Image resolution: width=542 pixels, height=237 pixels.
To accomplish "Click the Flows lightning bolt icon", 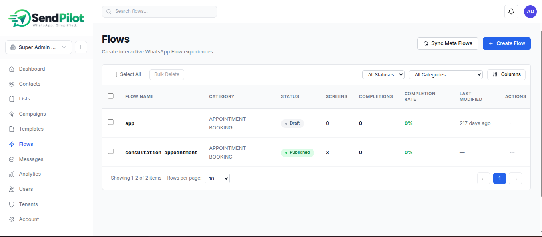I will click(x=12, y=144).
